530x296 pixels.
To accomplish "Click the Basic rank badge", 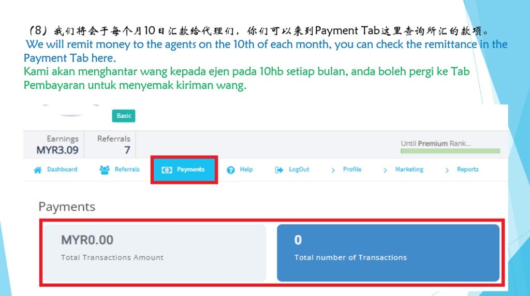I will [x=124, y=116].
